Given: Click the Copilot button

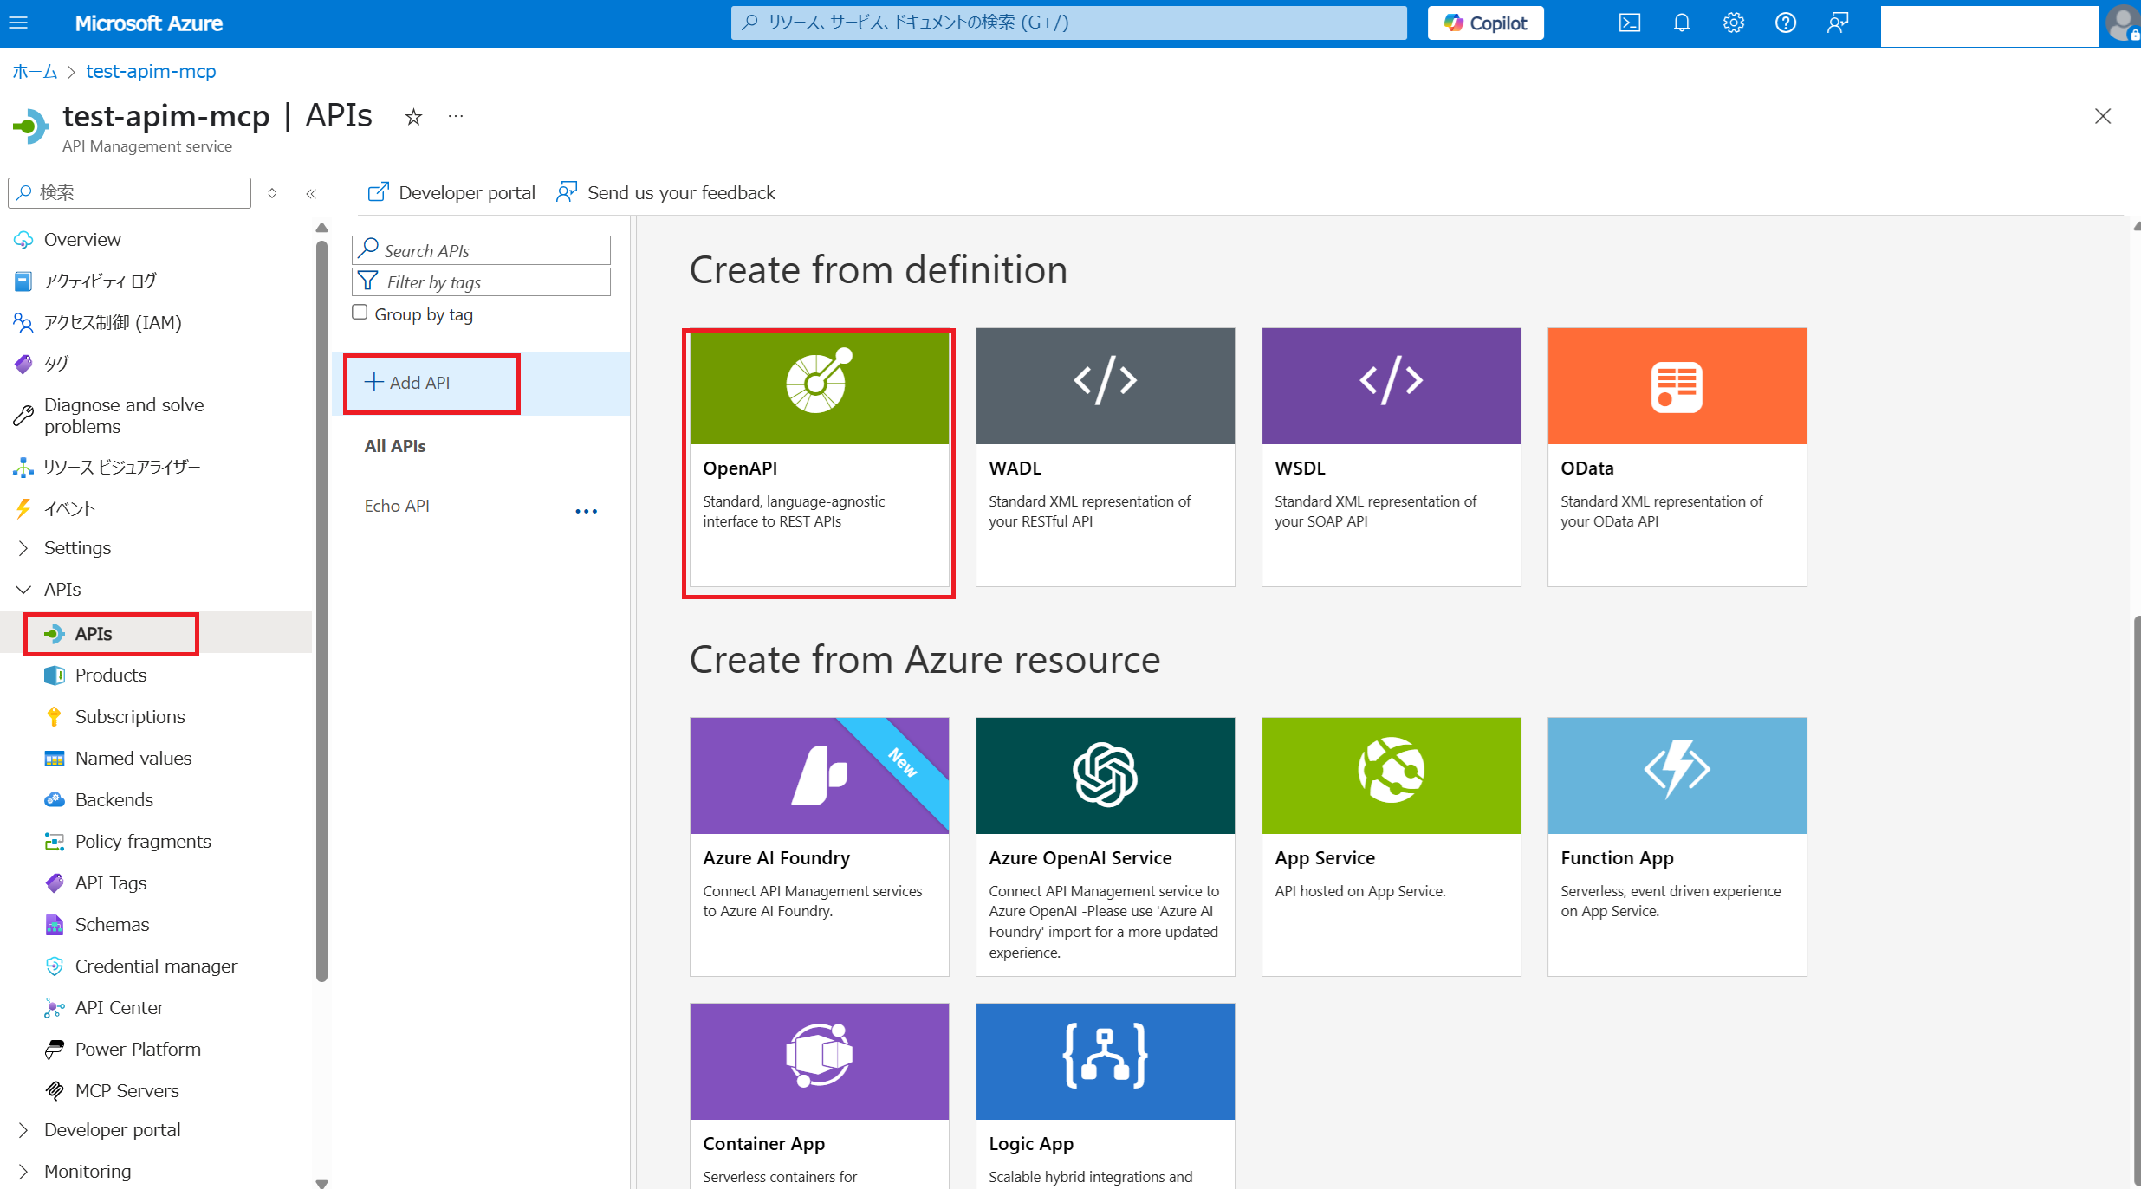Looking at the screenshot, I should click(x=1485, y=23).
